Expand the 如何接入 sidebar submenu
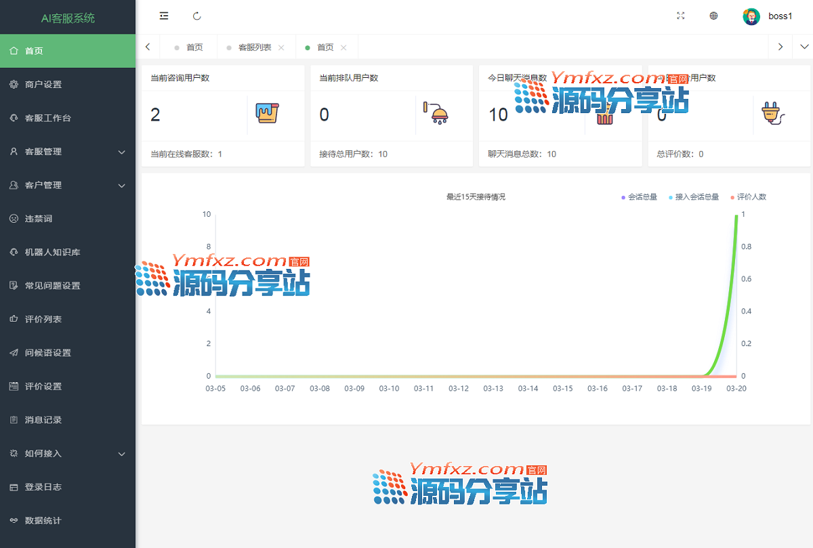 (x=68, y=453)
